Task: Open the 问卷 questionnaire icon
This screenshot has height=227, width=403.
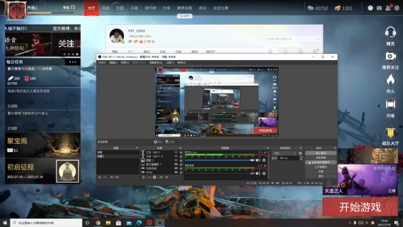Action: click(390, 104)
